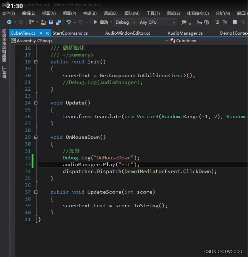Click the Debug.Log("OnMouseDown") code line
Image resolution: width=248 pixels, height=257 pixels.
(x=101, y=158)
